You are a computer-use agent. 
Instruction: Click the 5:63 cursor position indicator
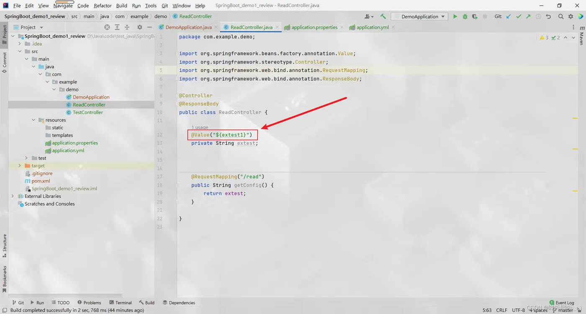(487, 310)
